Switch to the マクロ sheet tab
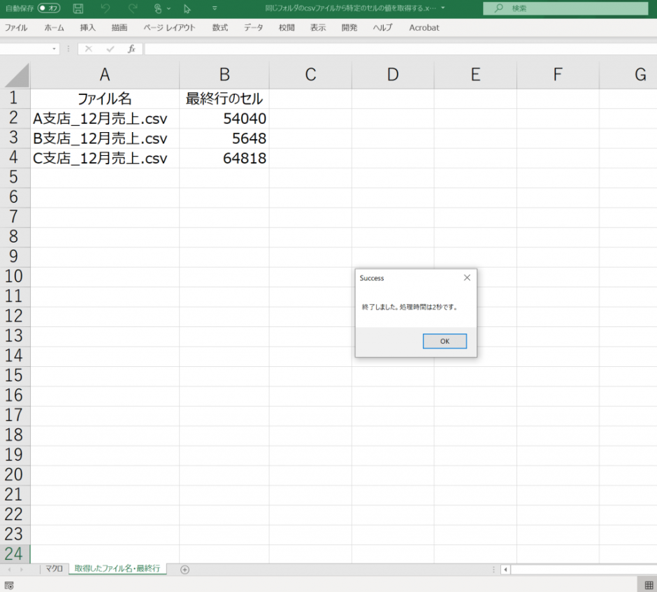This screenshot has width=657, height=592. [54, 569]
